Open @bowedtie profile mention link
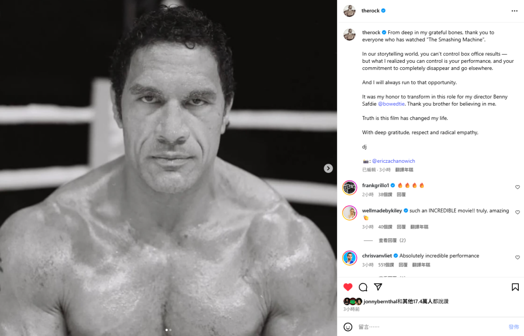The image size is (524, 336). coord(391,104)
